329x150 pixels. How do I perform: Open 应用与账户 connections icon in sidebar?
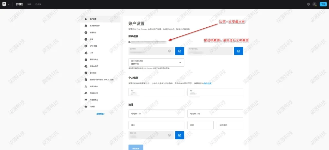click(x=86, y=86)
